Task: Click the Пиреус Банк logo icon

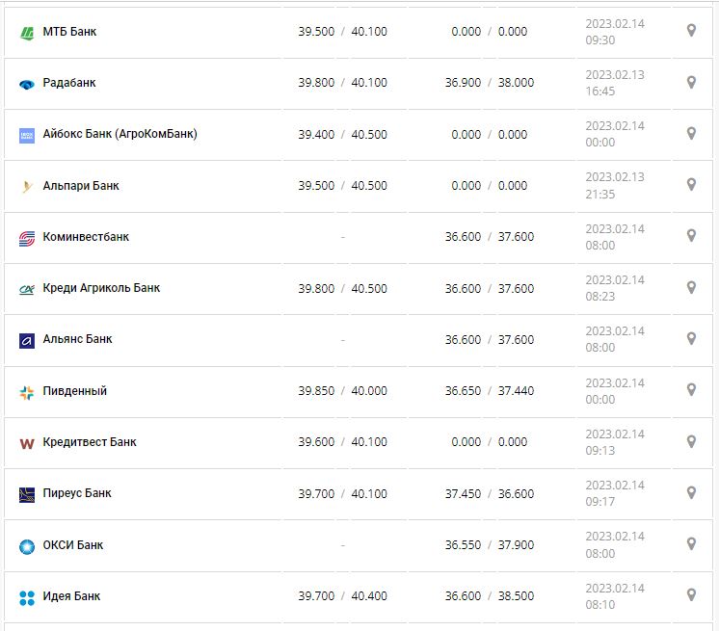Action: [27, 494]
